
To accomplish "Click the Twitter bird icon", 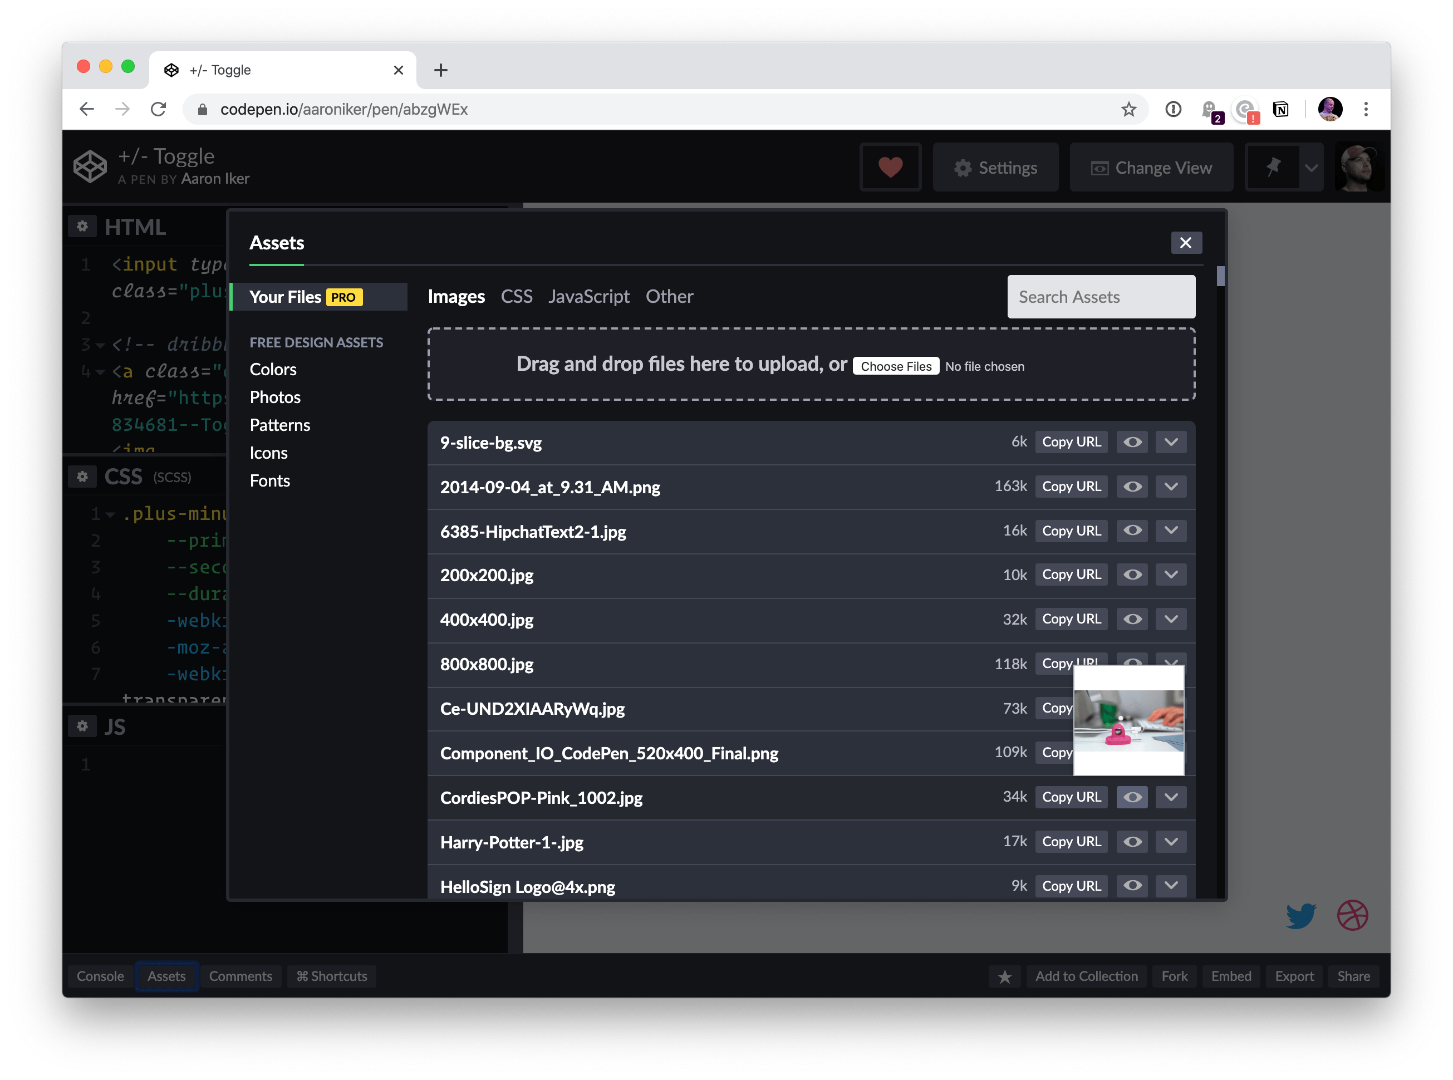I will click(x=1300, y=916).
